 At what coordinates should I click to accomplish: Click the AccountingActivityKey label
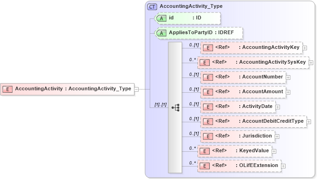point(271,47)
